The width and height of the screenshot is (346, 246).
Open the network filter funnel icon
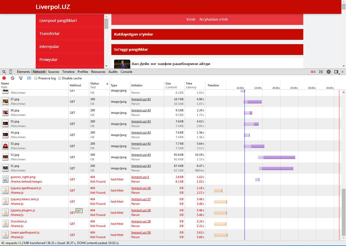(21, 78)
